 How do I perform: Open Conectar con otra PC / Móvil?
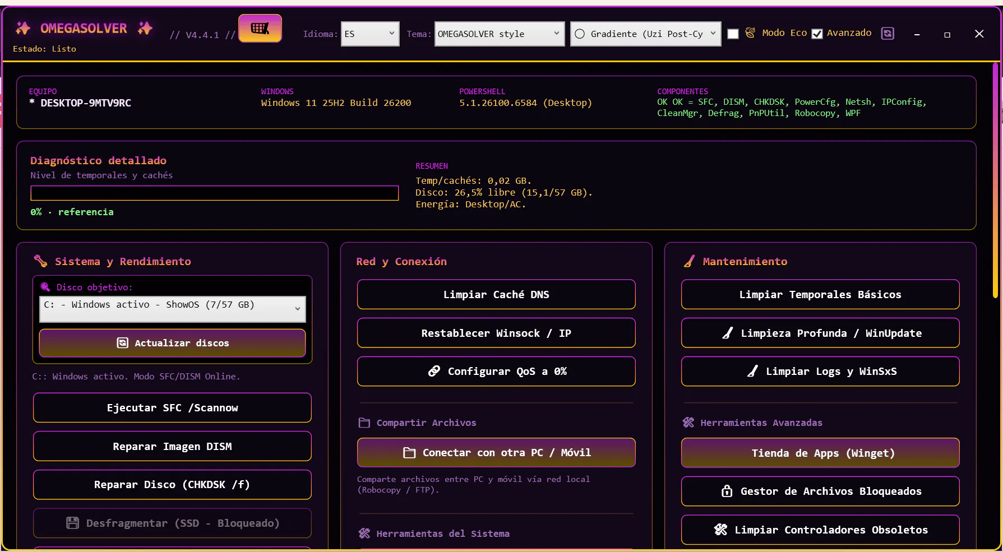pyautogui.click(x=496, y=453)
